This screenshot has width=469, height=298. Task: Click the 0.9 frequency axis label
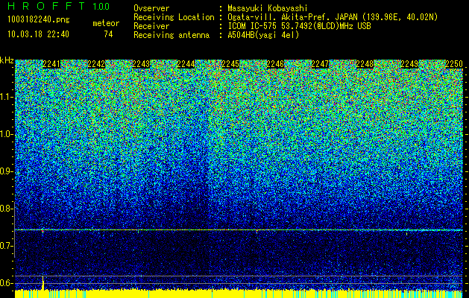tap(7, 171)
